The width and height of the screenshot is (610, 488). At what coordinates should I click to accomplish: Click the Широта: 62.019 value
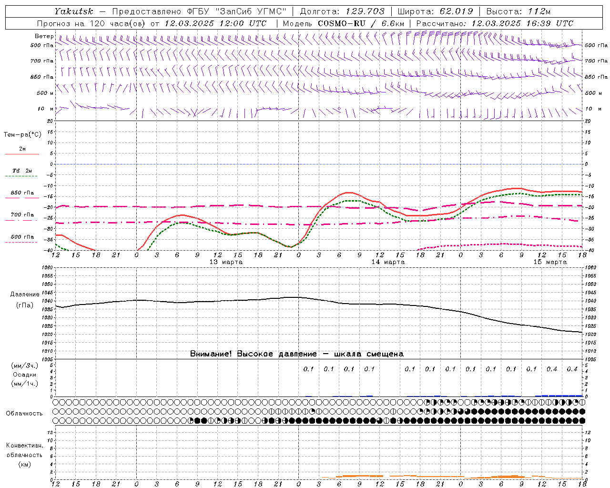pyautogui.click(x=436, y=11)
